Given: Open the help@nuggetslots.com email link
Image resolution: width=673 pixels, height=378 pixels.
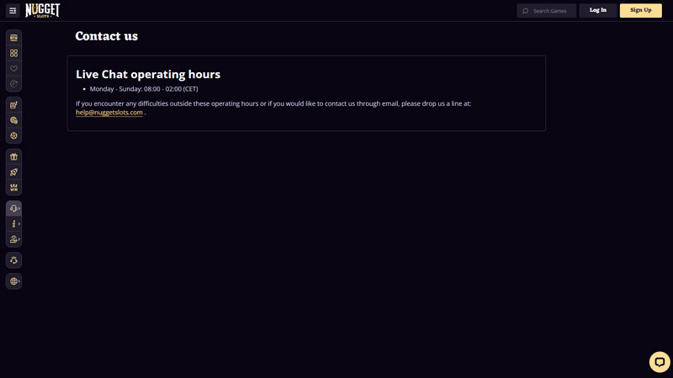Looking at the screenshot, I should point(109,113).
